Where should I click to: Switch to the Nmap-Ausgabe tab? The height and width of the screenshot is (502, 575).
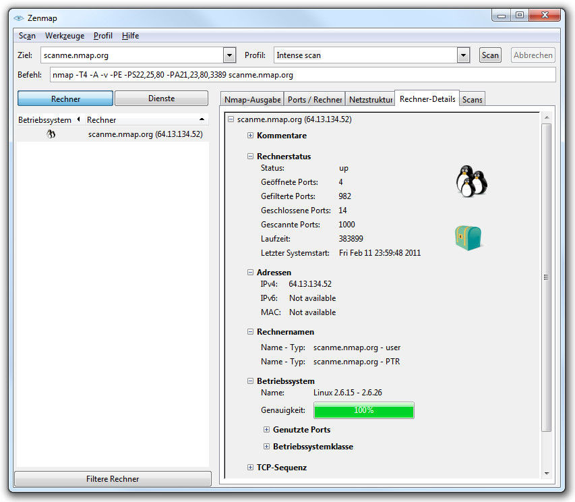[x=252, y=99]
